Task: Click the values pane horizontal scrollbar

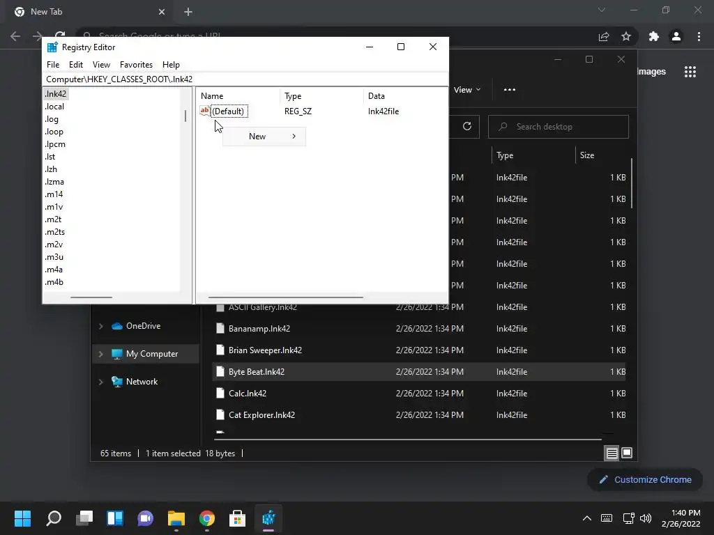Action: pyautogui.click(x=285, y=297)
